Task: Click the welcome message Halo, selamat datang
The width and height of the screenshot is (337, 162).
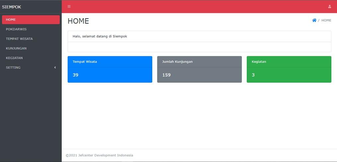Action: 100,36
